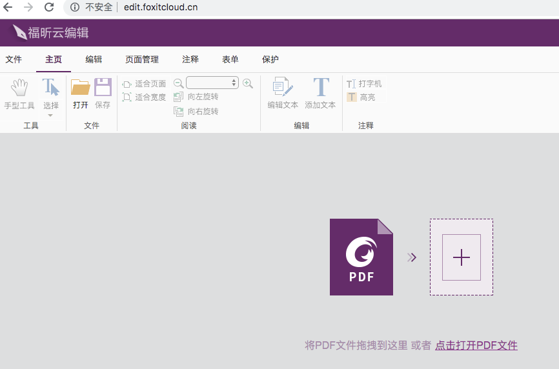Click the dashed plus upload box

(x=462, y=257)
